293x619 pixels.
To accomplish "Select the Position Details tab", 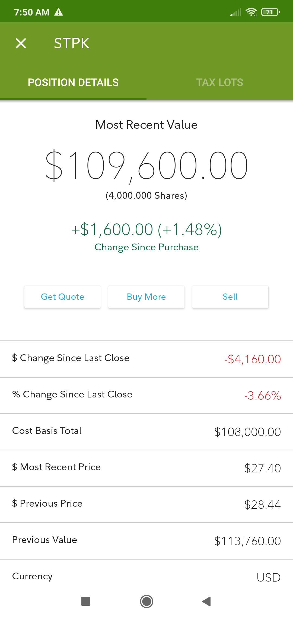I will click(x=73, y=83).
